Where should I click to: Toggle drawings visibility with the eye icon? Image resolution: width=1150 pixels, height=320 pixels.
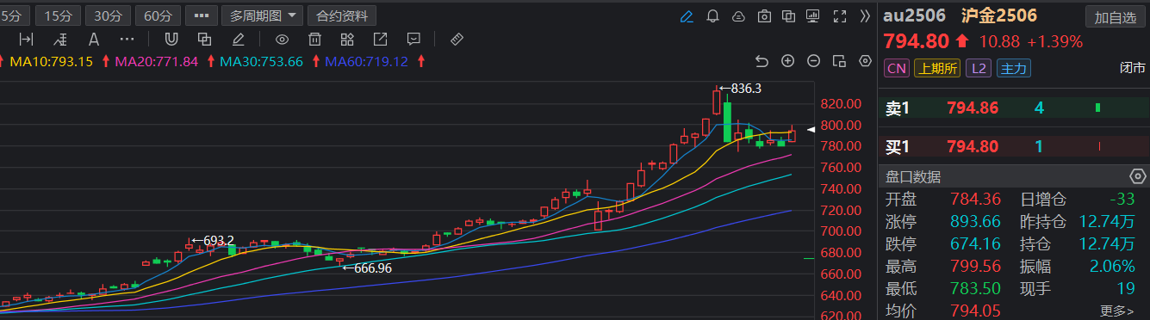[x=282, y=39]
